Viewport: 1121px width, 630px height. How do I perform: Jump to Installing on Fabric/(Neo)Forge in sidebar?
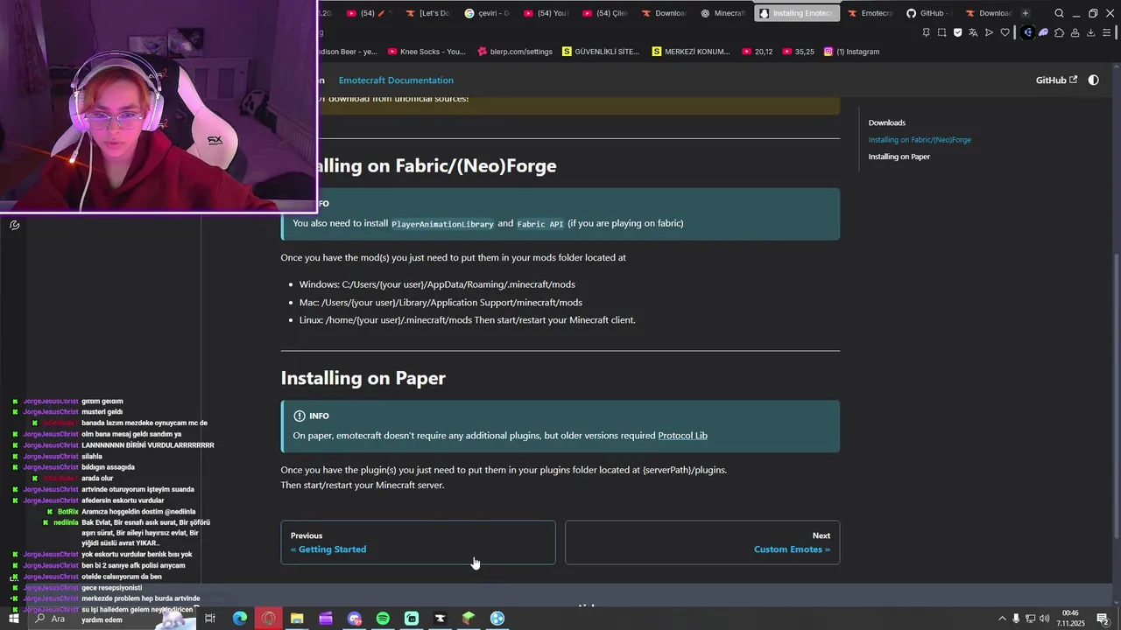tap(920, 139)
